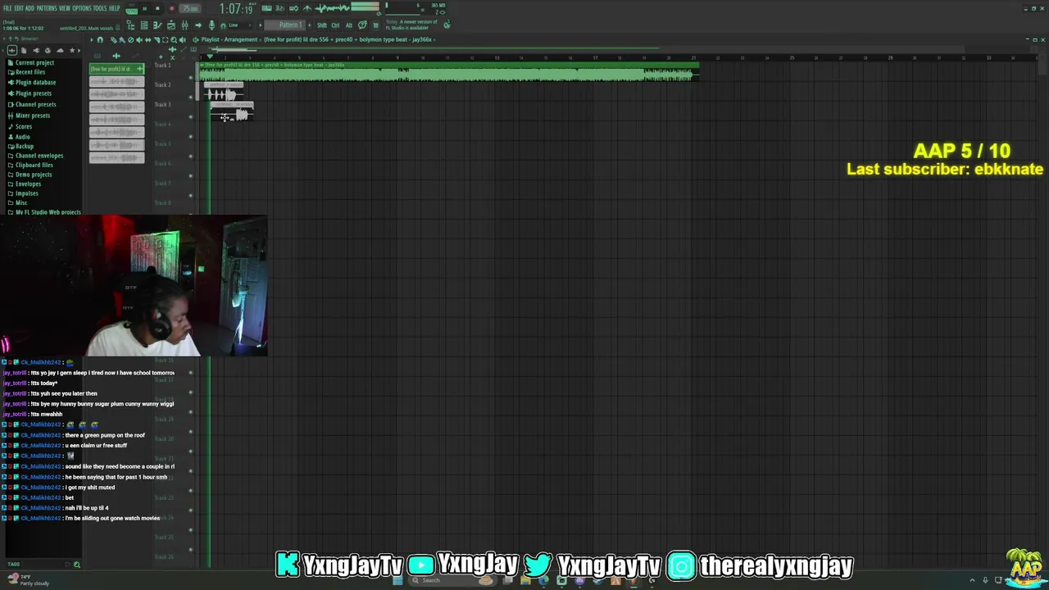The height and width of the screenshot is (590, 1049).
Task: Click the FL Studio update notification icon
Action: pyautogui.click(x=447, y=25)
